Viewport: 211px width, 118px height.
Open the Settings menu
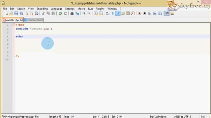70,9
